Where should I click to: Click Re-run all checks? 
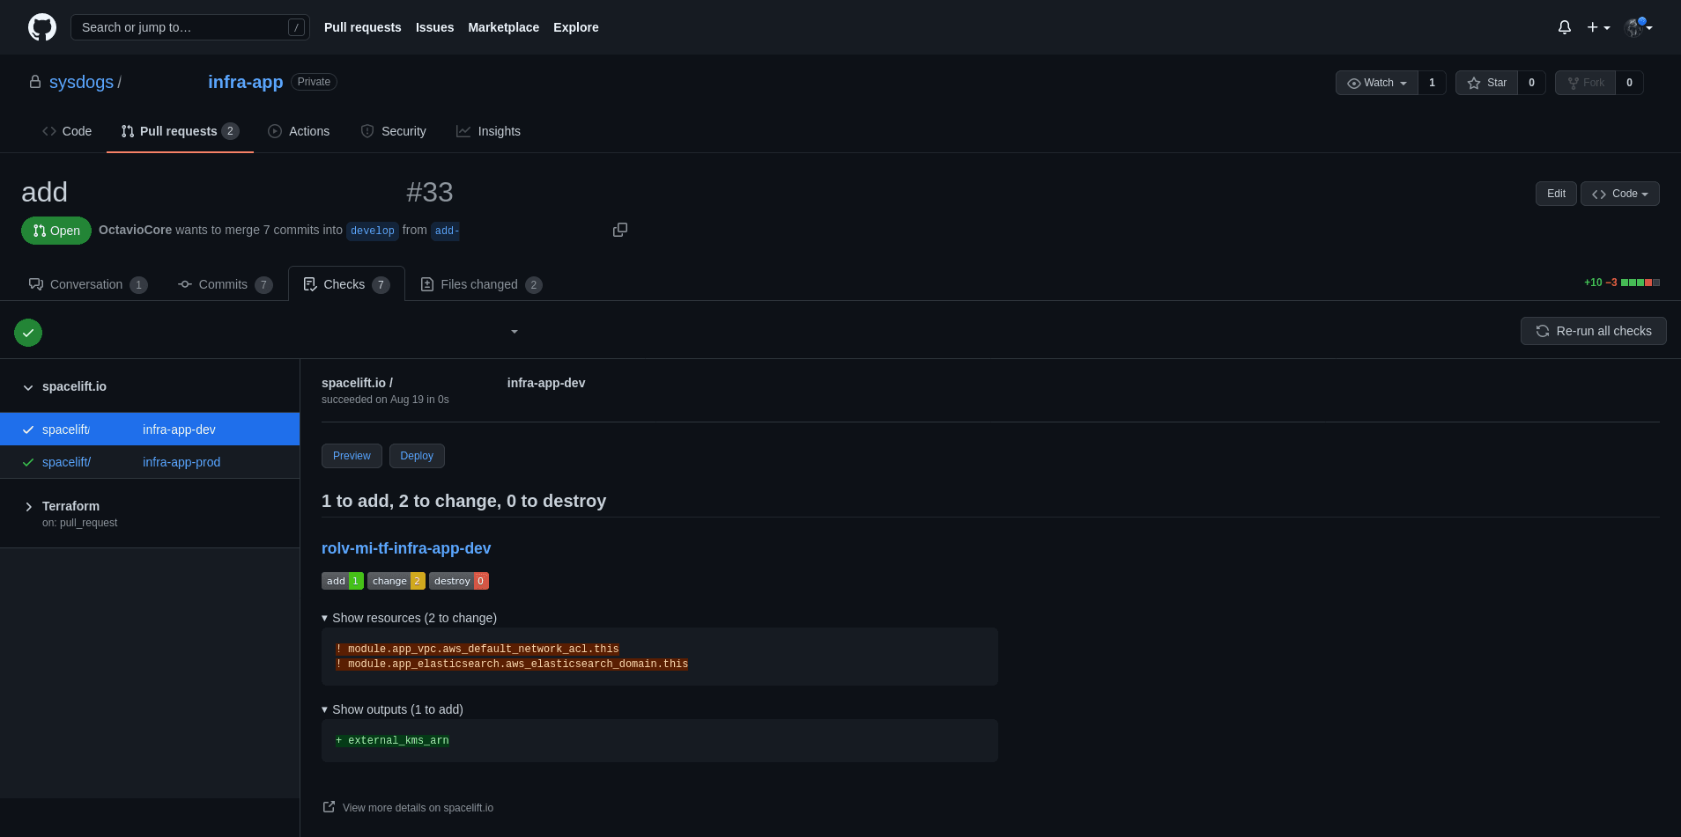[1593, 331]
